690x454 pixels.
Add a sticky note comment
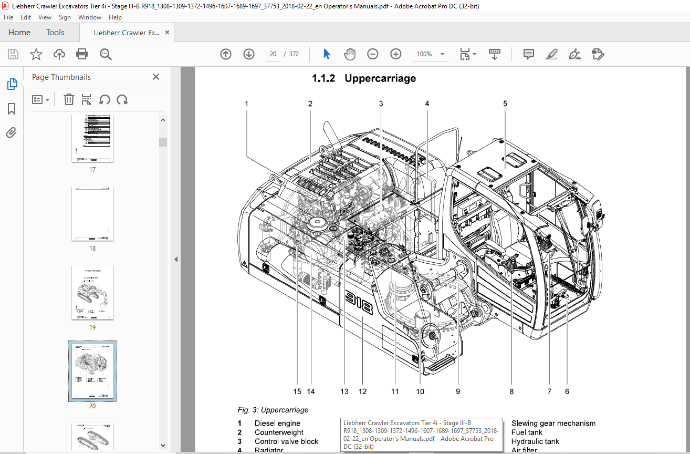pyautogui.click(x=528, y=54)
